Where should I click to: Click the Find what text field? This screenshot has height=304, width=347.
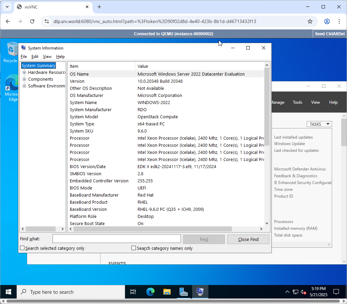pos(117,239)
